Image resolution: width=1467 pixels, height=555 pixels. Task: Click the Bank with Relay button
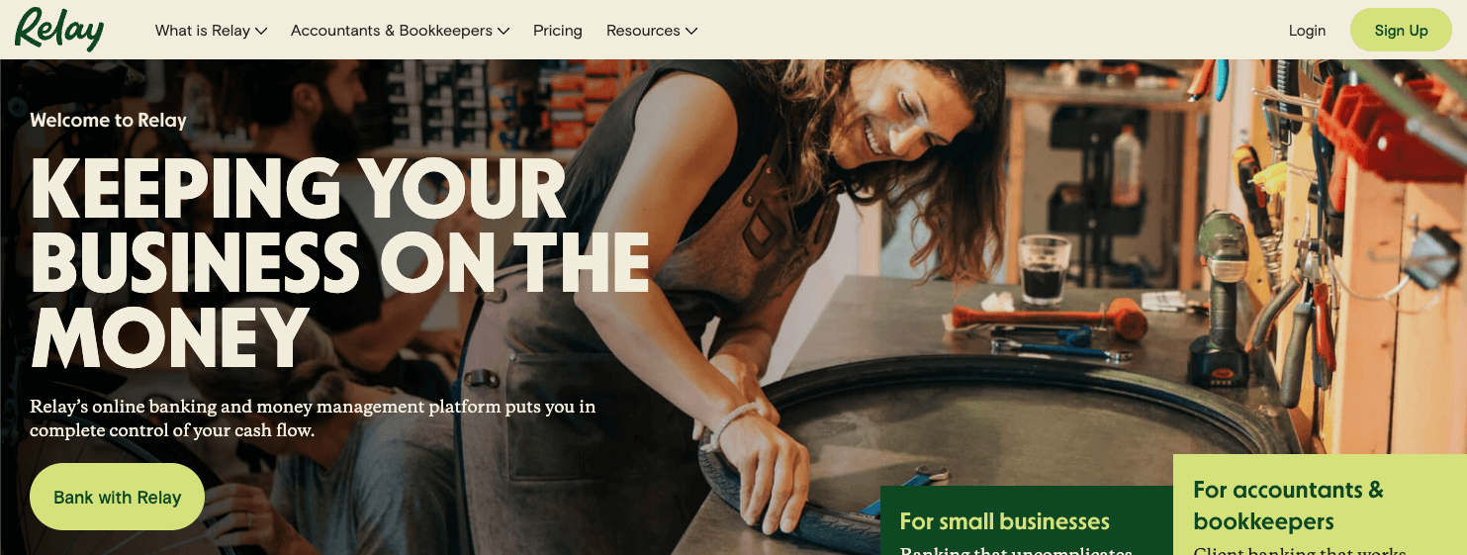pyautogui.click(x=117, y=497)
